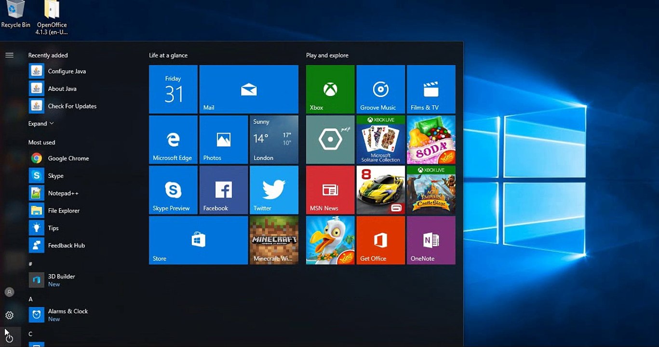Launch the Minecraft tile
Image resolution: width=659 pixels, height=347 pixels.
[274, 240]
